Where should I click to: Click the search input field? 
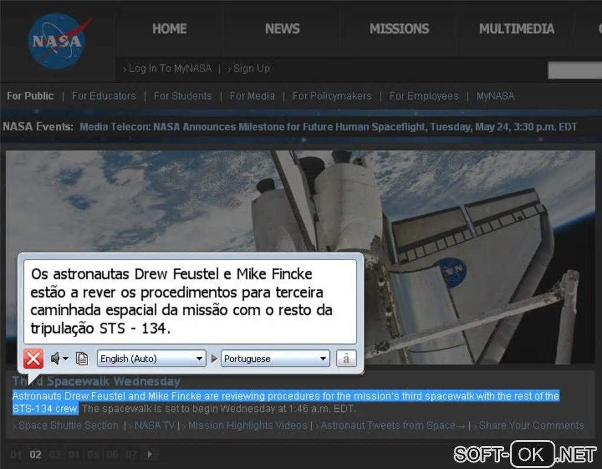pos(575,70)
